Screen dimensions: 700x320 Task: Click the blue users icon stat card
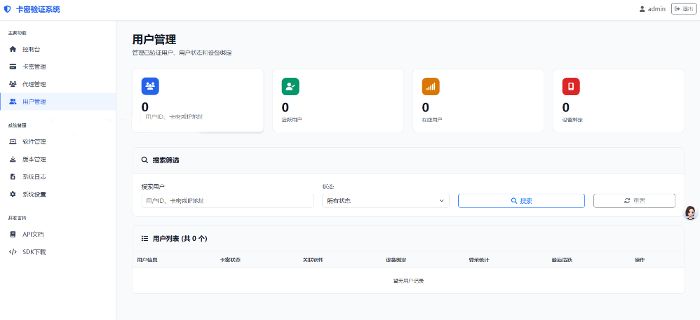coord(150,86)
